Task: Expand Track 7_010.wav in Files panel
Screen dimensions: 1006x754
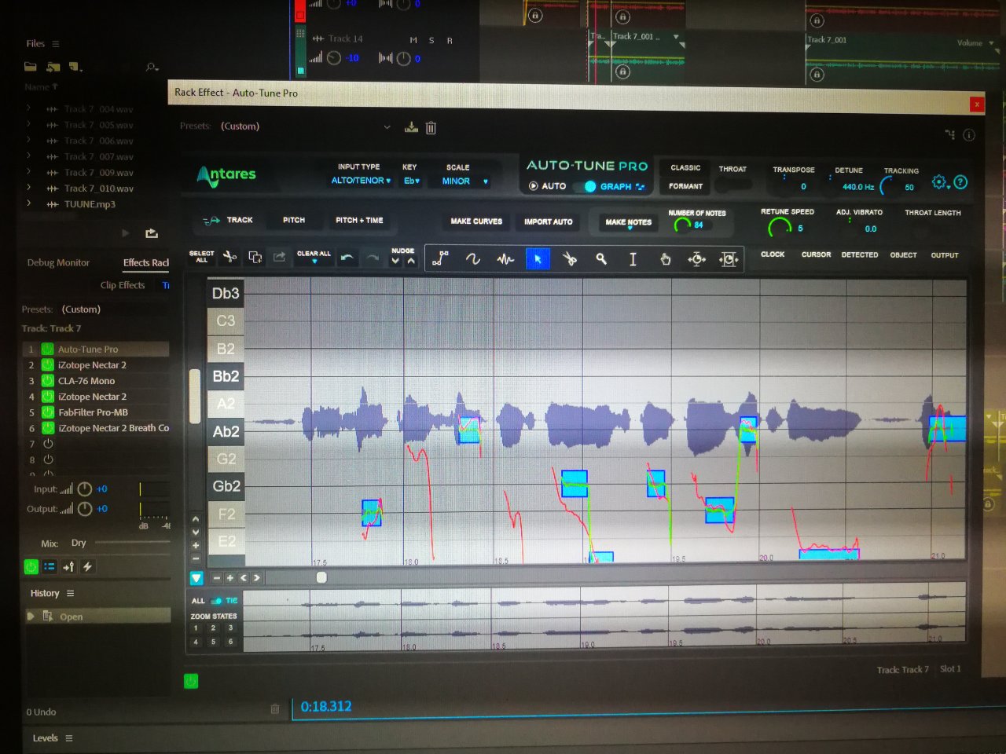Action: pos(29,188)
